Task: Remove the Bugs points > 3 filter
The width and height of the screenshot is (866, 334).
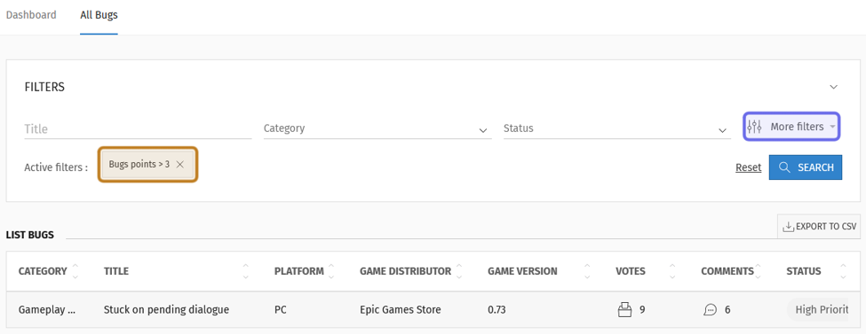Action: 180,164
